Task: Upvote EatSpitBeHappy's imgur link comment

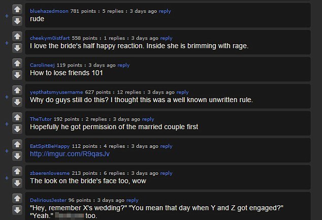Action: point(17,144)
